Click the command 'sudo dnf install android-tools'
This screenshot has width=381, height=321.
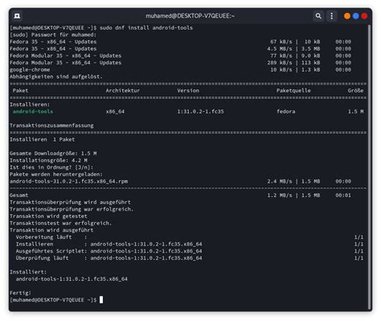coord(146,27)
